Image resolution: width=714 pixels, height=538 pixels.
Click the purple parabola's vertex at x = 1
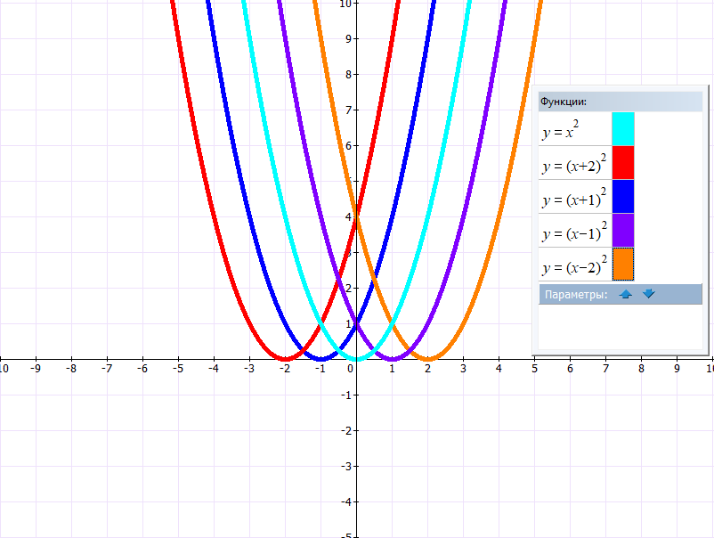[x=392, y=358]
